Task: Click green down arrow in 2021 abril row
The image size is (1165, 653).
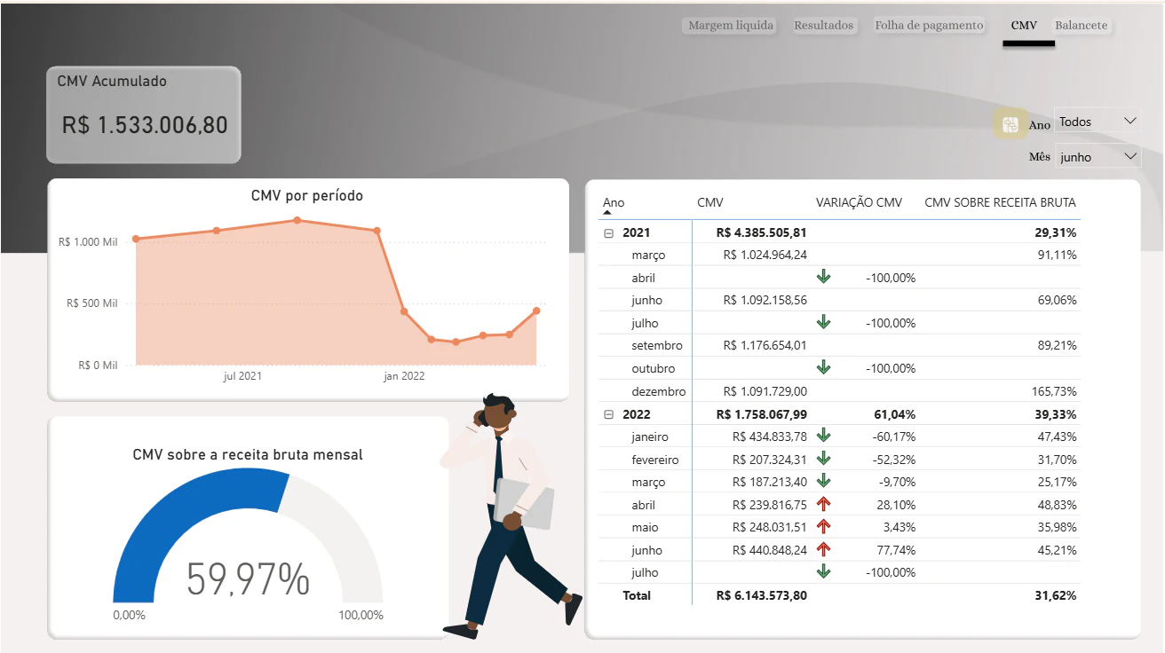Action: point(823,277)
